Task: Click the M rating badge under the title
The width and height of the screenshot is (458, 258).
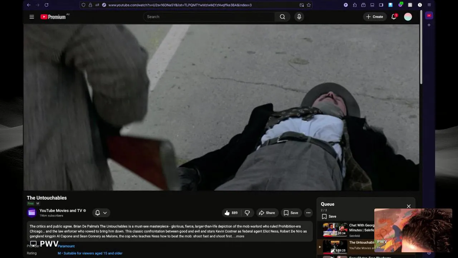Action: coord(38,204)
